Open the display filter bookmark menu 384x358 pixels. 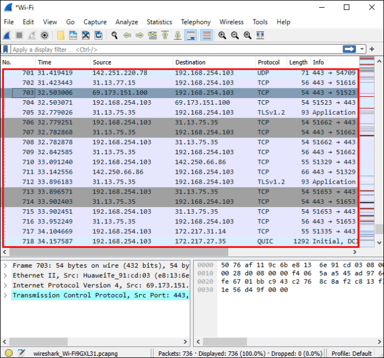pos(6,50)
